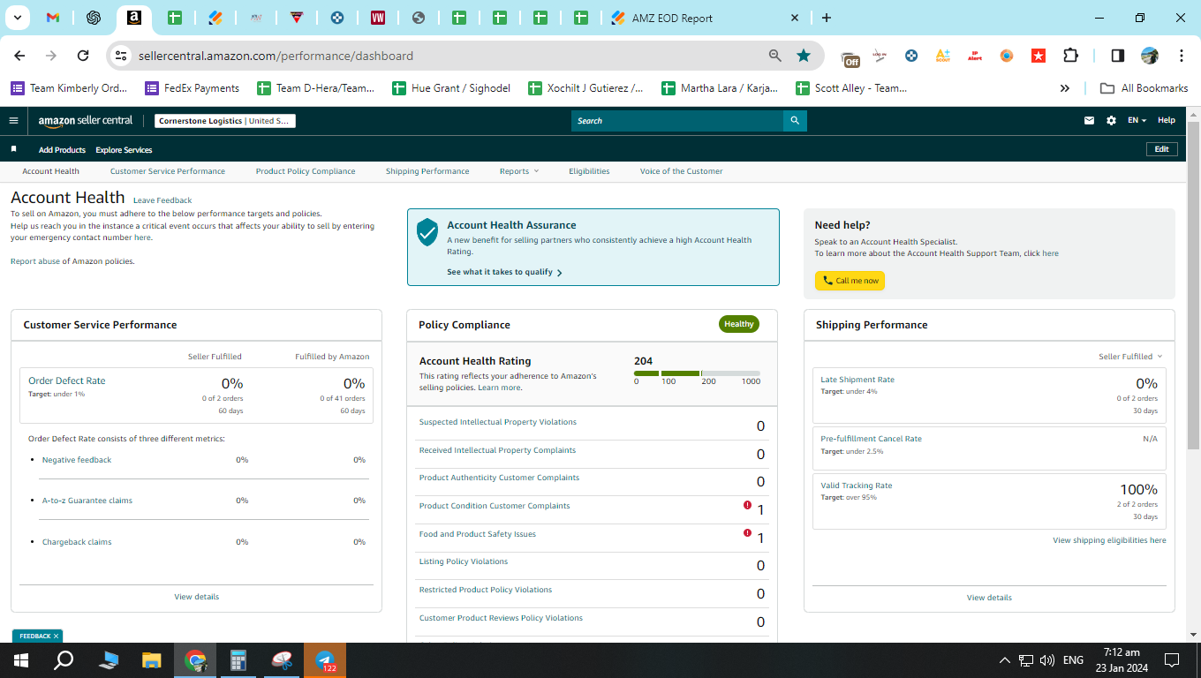Open the store selector showing Cornerstone Logistics
The height and width of the screenshot is (678, 1201).
224,121
